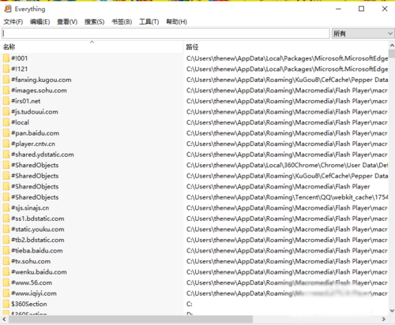Maximize the Everything window
Screen dimensions: 395x325
pyautogui.click(x=361, y=9)
